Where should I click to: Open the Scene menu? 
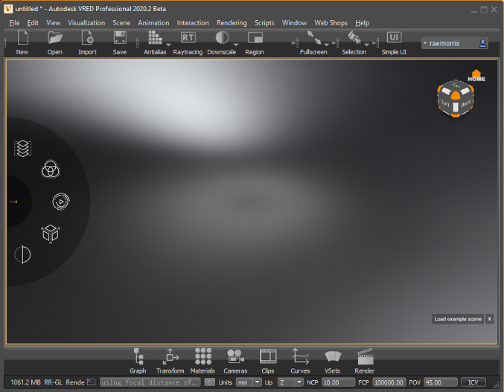coord(121,23)
